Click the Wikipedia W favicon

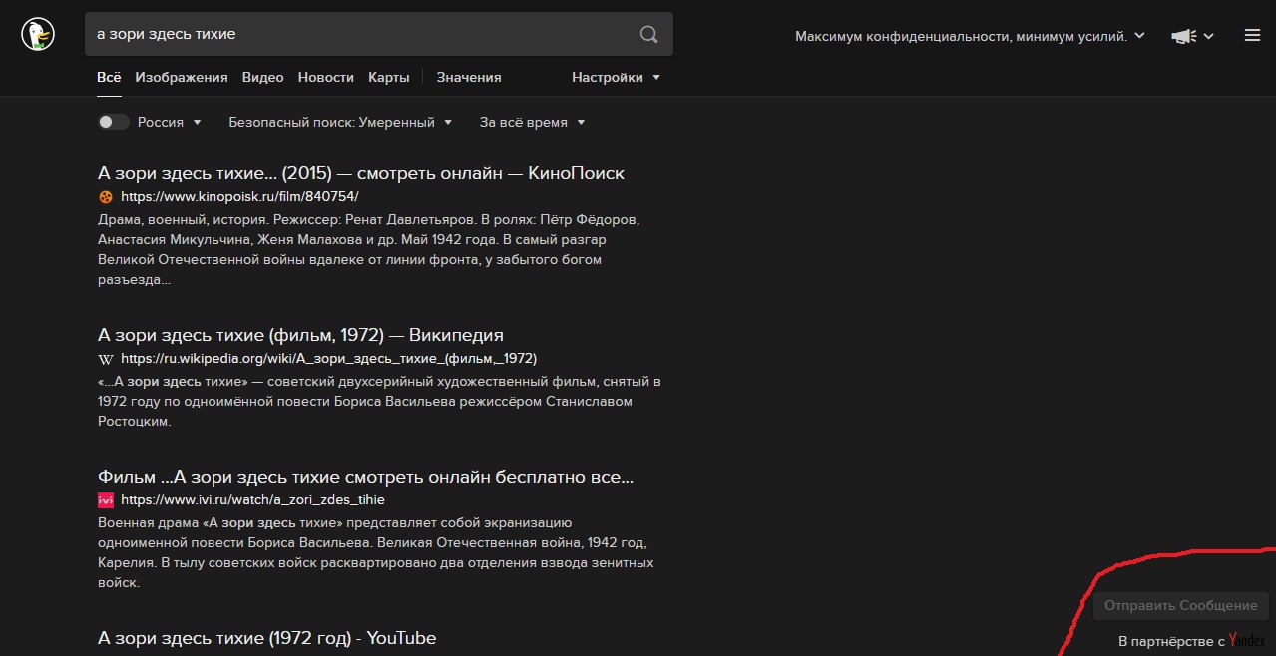pyautogui.click(x=106, y=359)
